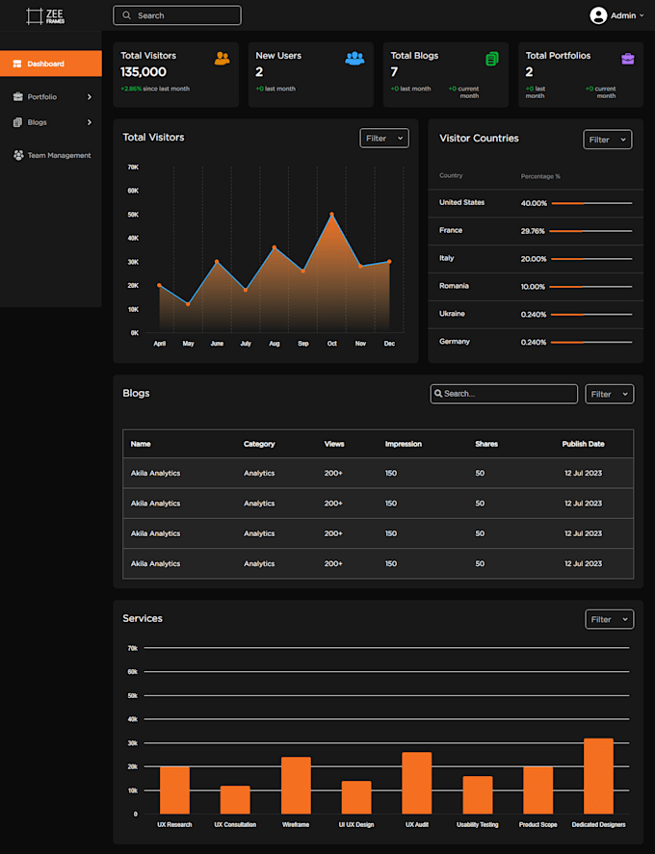This screenshot has width=655, height=854.
Task: Click the 'UI UX Design' axis label
Action: click(356, 824)
